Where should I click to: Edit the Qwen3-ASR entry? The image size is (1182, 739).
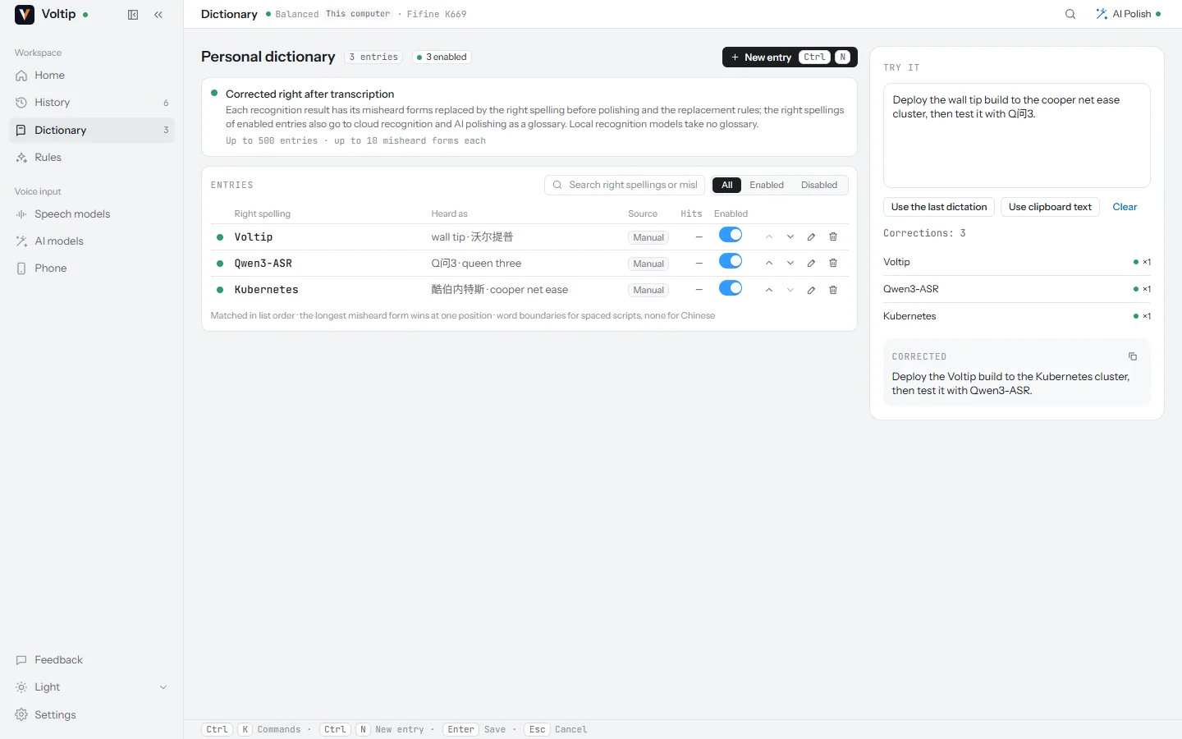point(811,264)
